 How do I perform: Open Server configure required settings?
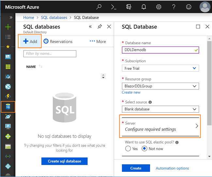pyautogui.click(x=160, y=126)
